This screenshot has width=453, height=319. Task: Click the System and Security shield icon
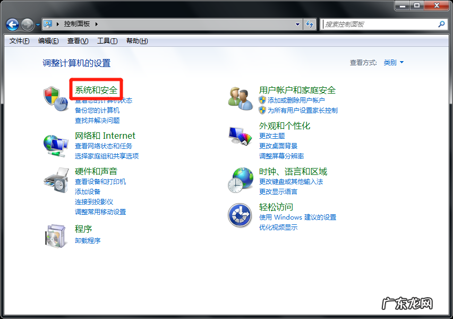point(56,98)
